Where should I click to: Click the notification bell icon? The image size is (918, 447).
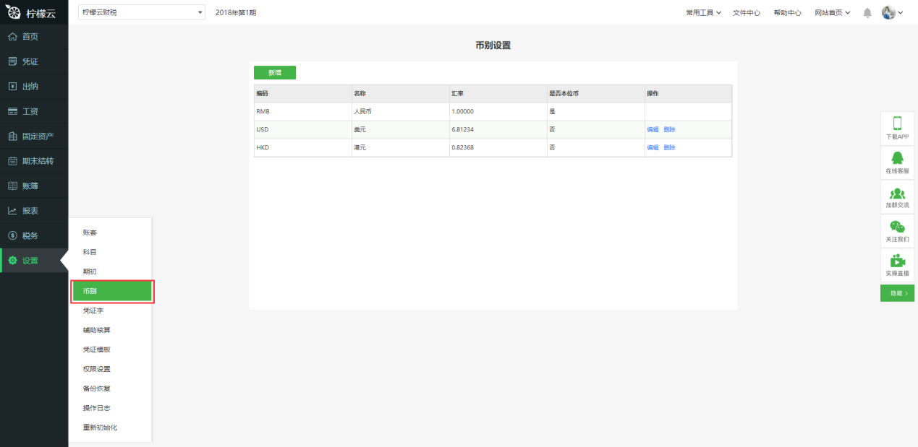[867, 13]
